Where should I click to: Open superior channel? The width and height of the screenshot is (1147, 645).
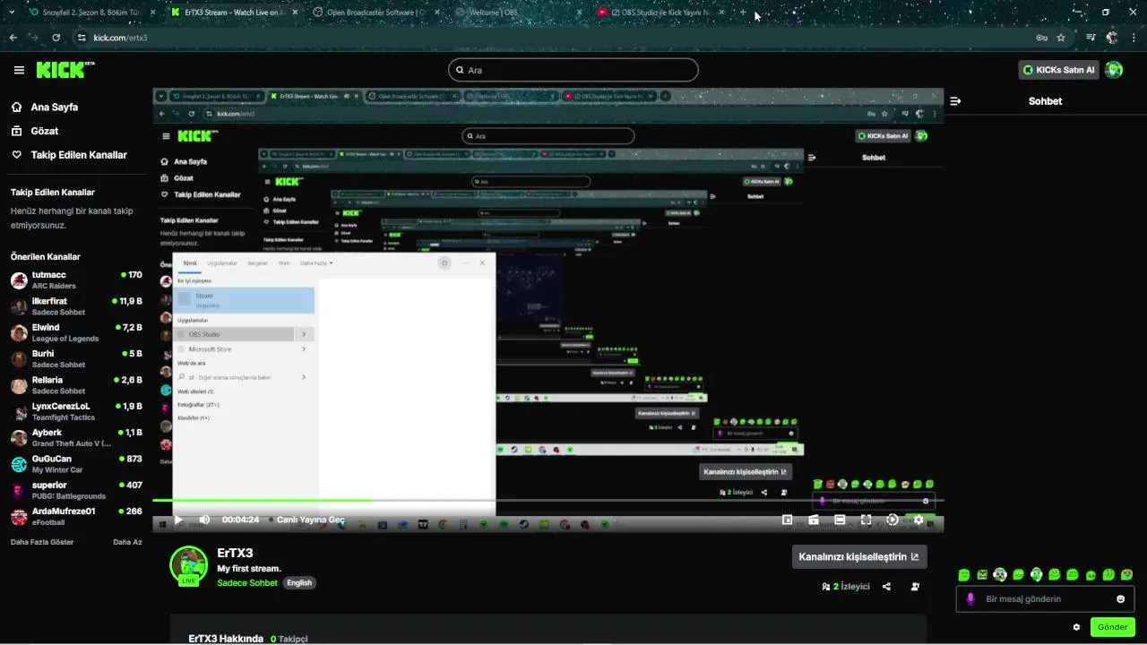(x=76, y=490)
